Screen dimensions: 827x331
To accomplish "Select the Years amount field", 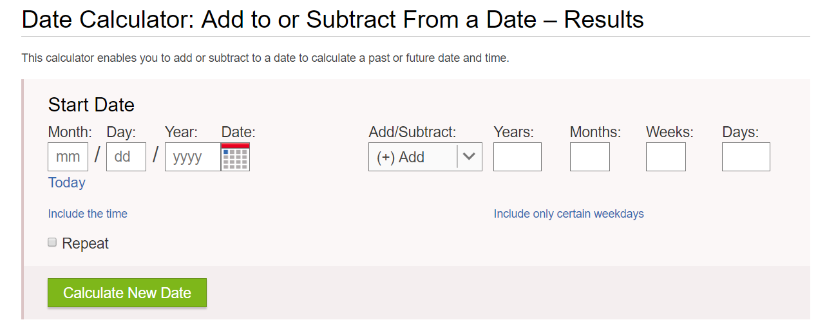I will click(517, 156).
